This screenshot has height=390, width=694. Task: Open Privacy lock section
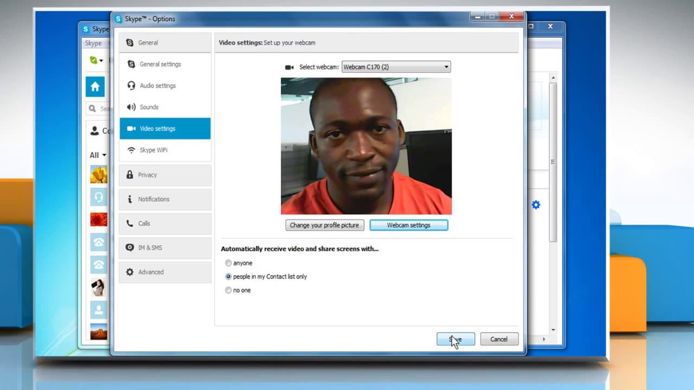click(165, 175)
